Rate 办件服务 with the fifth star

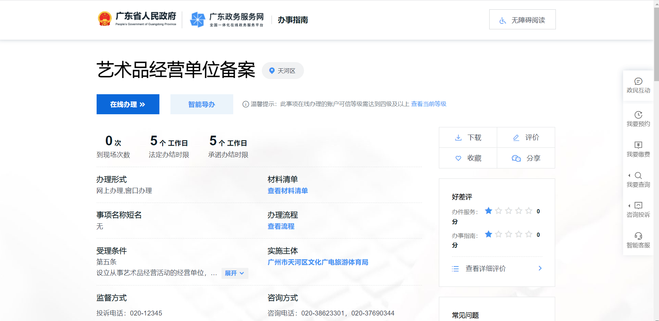click(x=529, y=211)
